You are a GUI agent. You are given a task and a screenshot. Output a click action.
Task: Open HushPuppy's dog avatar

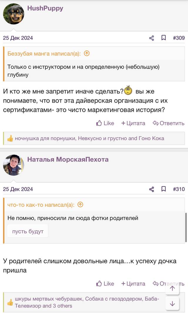[x=14, y=14]
